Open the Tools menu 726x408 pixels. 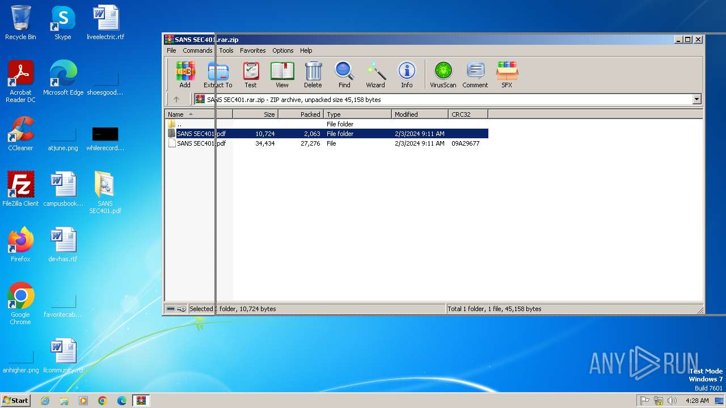click(226, 50)
